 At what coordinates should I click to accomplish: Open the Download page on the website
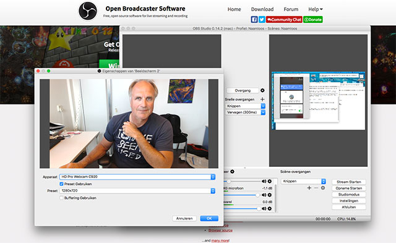pyautogui.click(x=262, y=9)
